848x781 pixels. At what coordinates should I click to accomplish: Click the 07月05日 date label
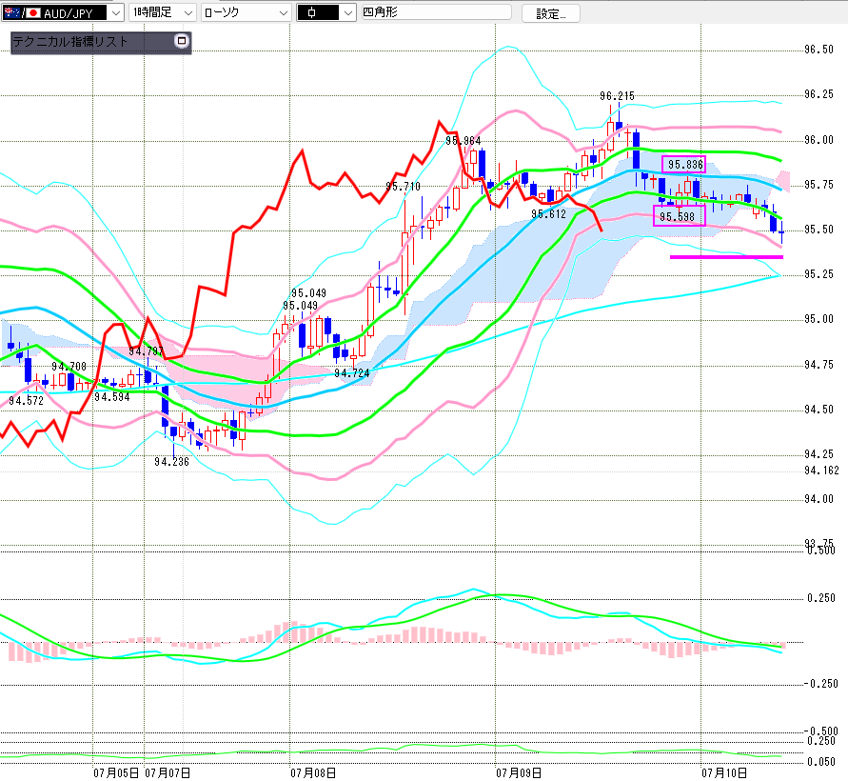[x=116, y=772]
